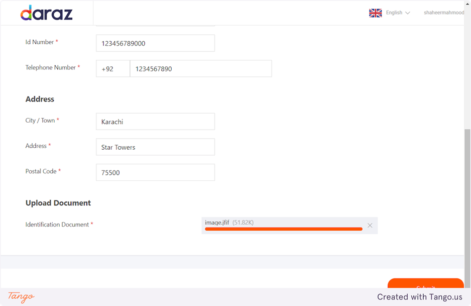This screenshot has width=471, height=306.
Task: Edit the Address field with Star Towers
Action: (155, 147)
